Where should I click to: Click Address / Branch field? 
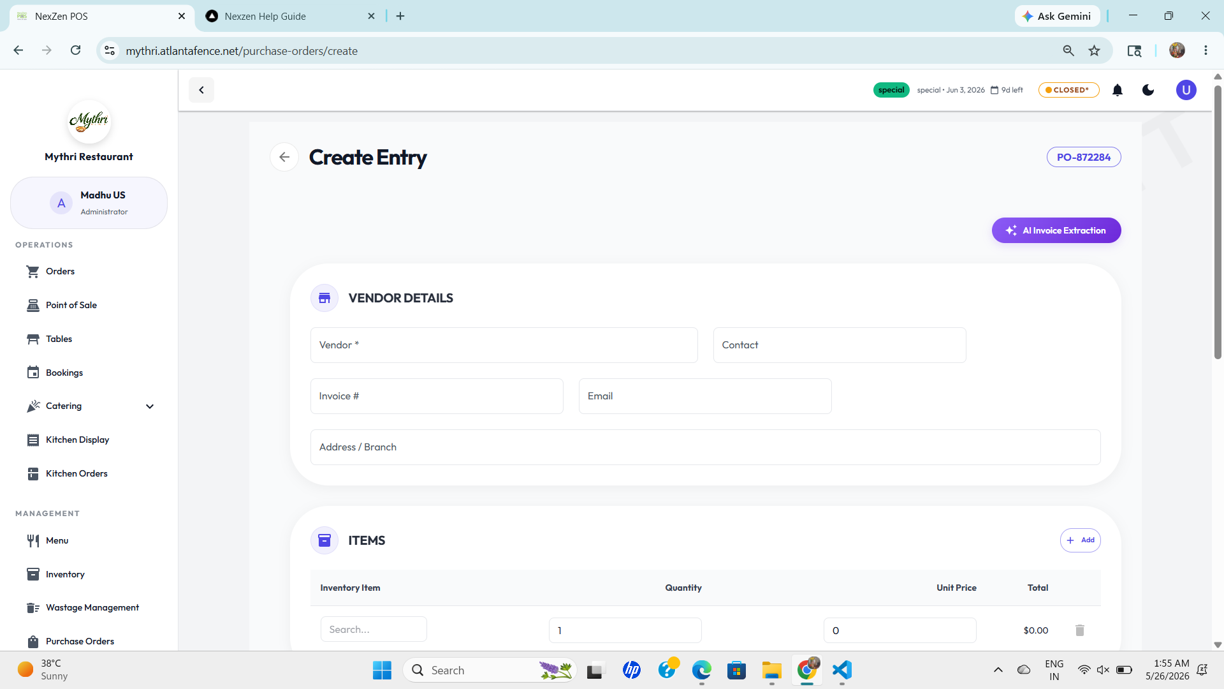pos(705,447)
